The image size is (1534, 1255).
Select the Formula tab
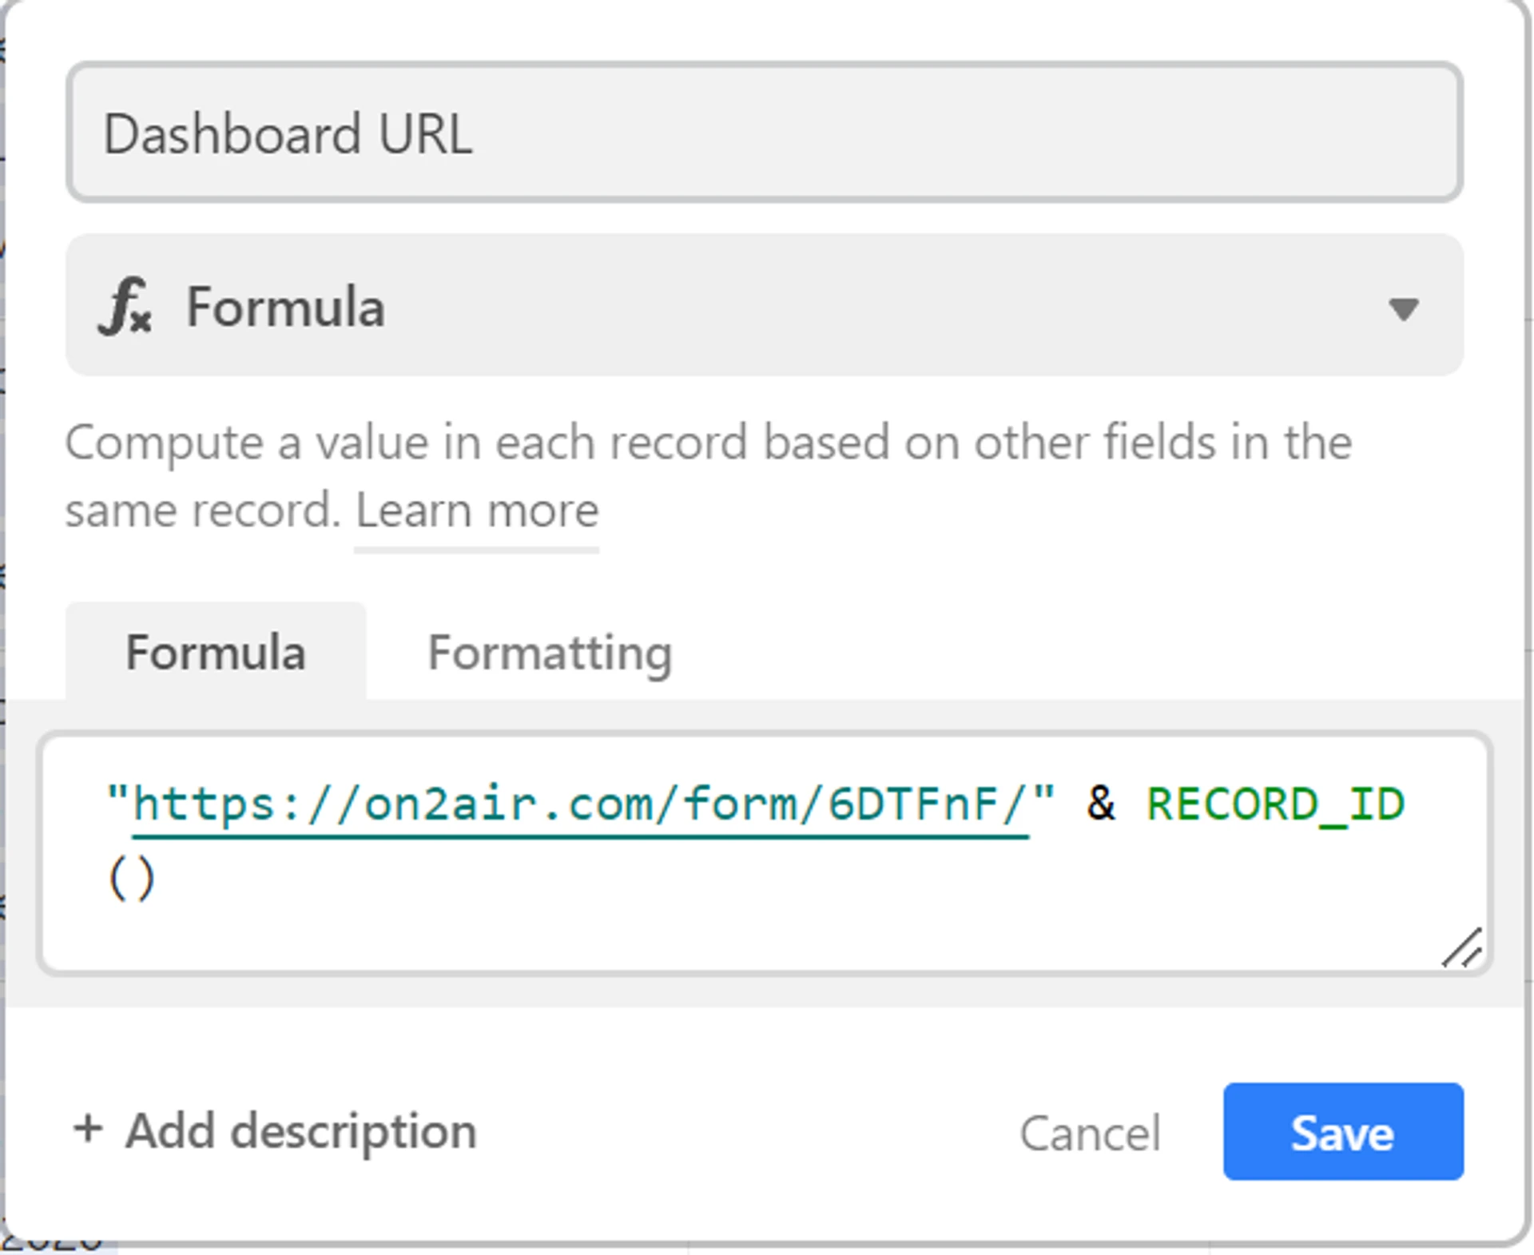point(216,653)
